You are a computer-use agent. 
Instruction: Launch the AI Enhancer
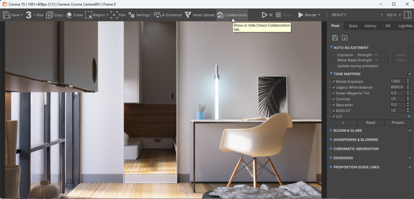click(x=168, y=15)
